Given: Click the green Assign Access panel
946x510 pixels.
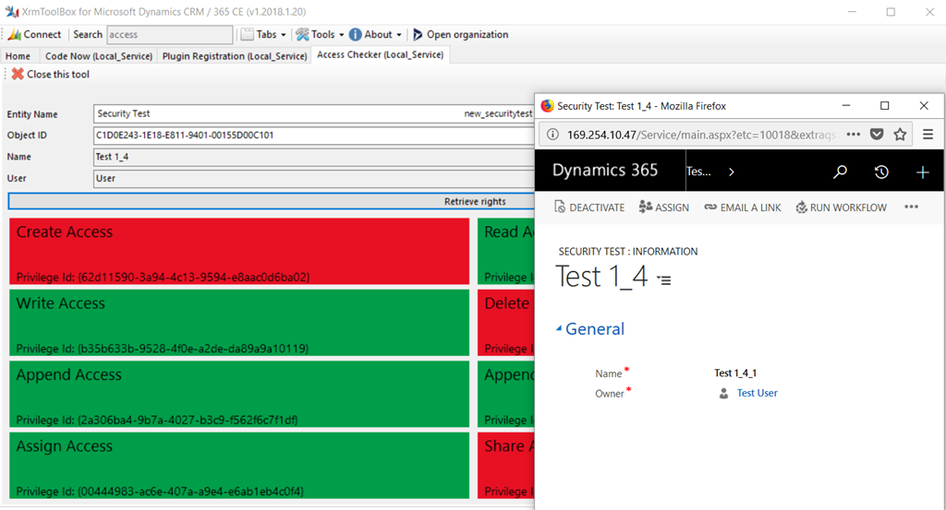Looking at the screenshot, I should coord(239,466).
